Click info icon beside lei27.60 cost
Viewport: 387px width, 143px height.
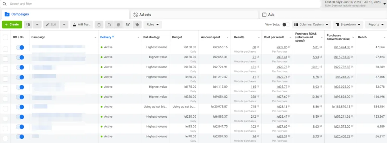pos(289,96)
